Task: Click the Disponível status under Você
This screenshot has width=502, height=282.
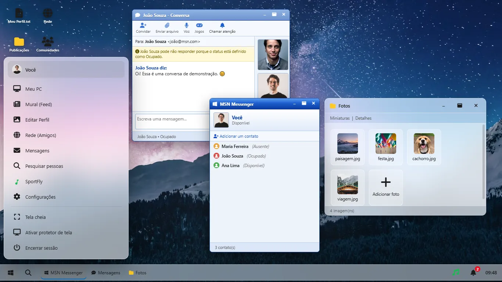Action: tap(241, 123)
